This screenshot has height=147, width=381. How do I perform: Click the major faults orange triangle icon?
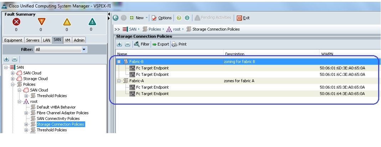tap(42, 22)
